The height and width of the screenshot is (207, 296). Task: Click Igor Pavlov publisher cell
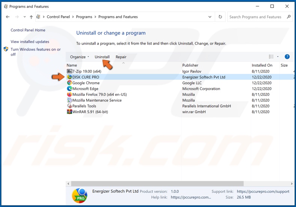[192, 71]
